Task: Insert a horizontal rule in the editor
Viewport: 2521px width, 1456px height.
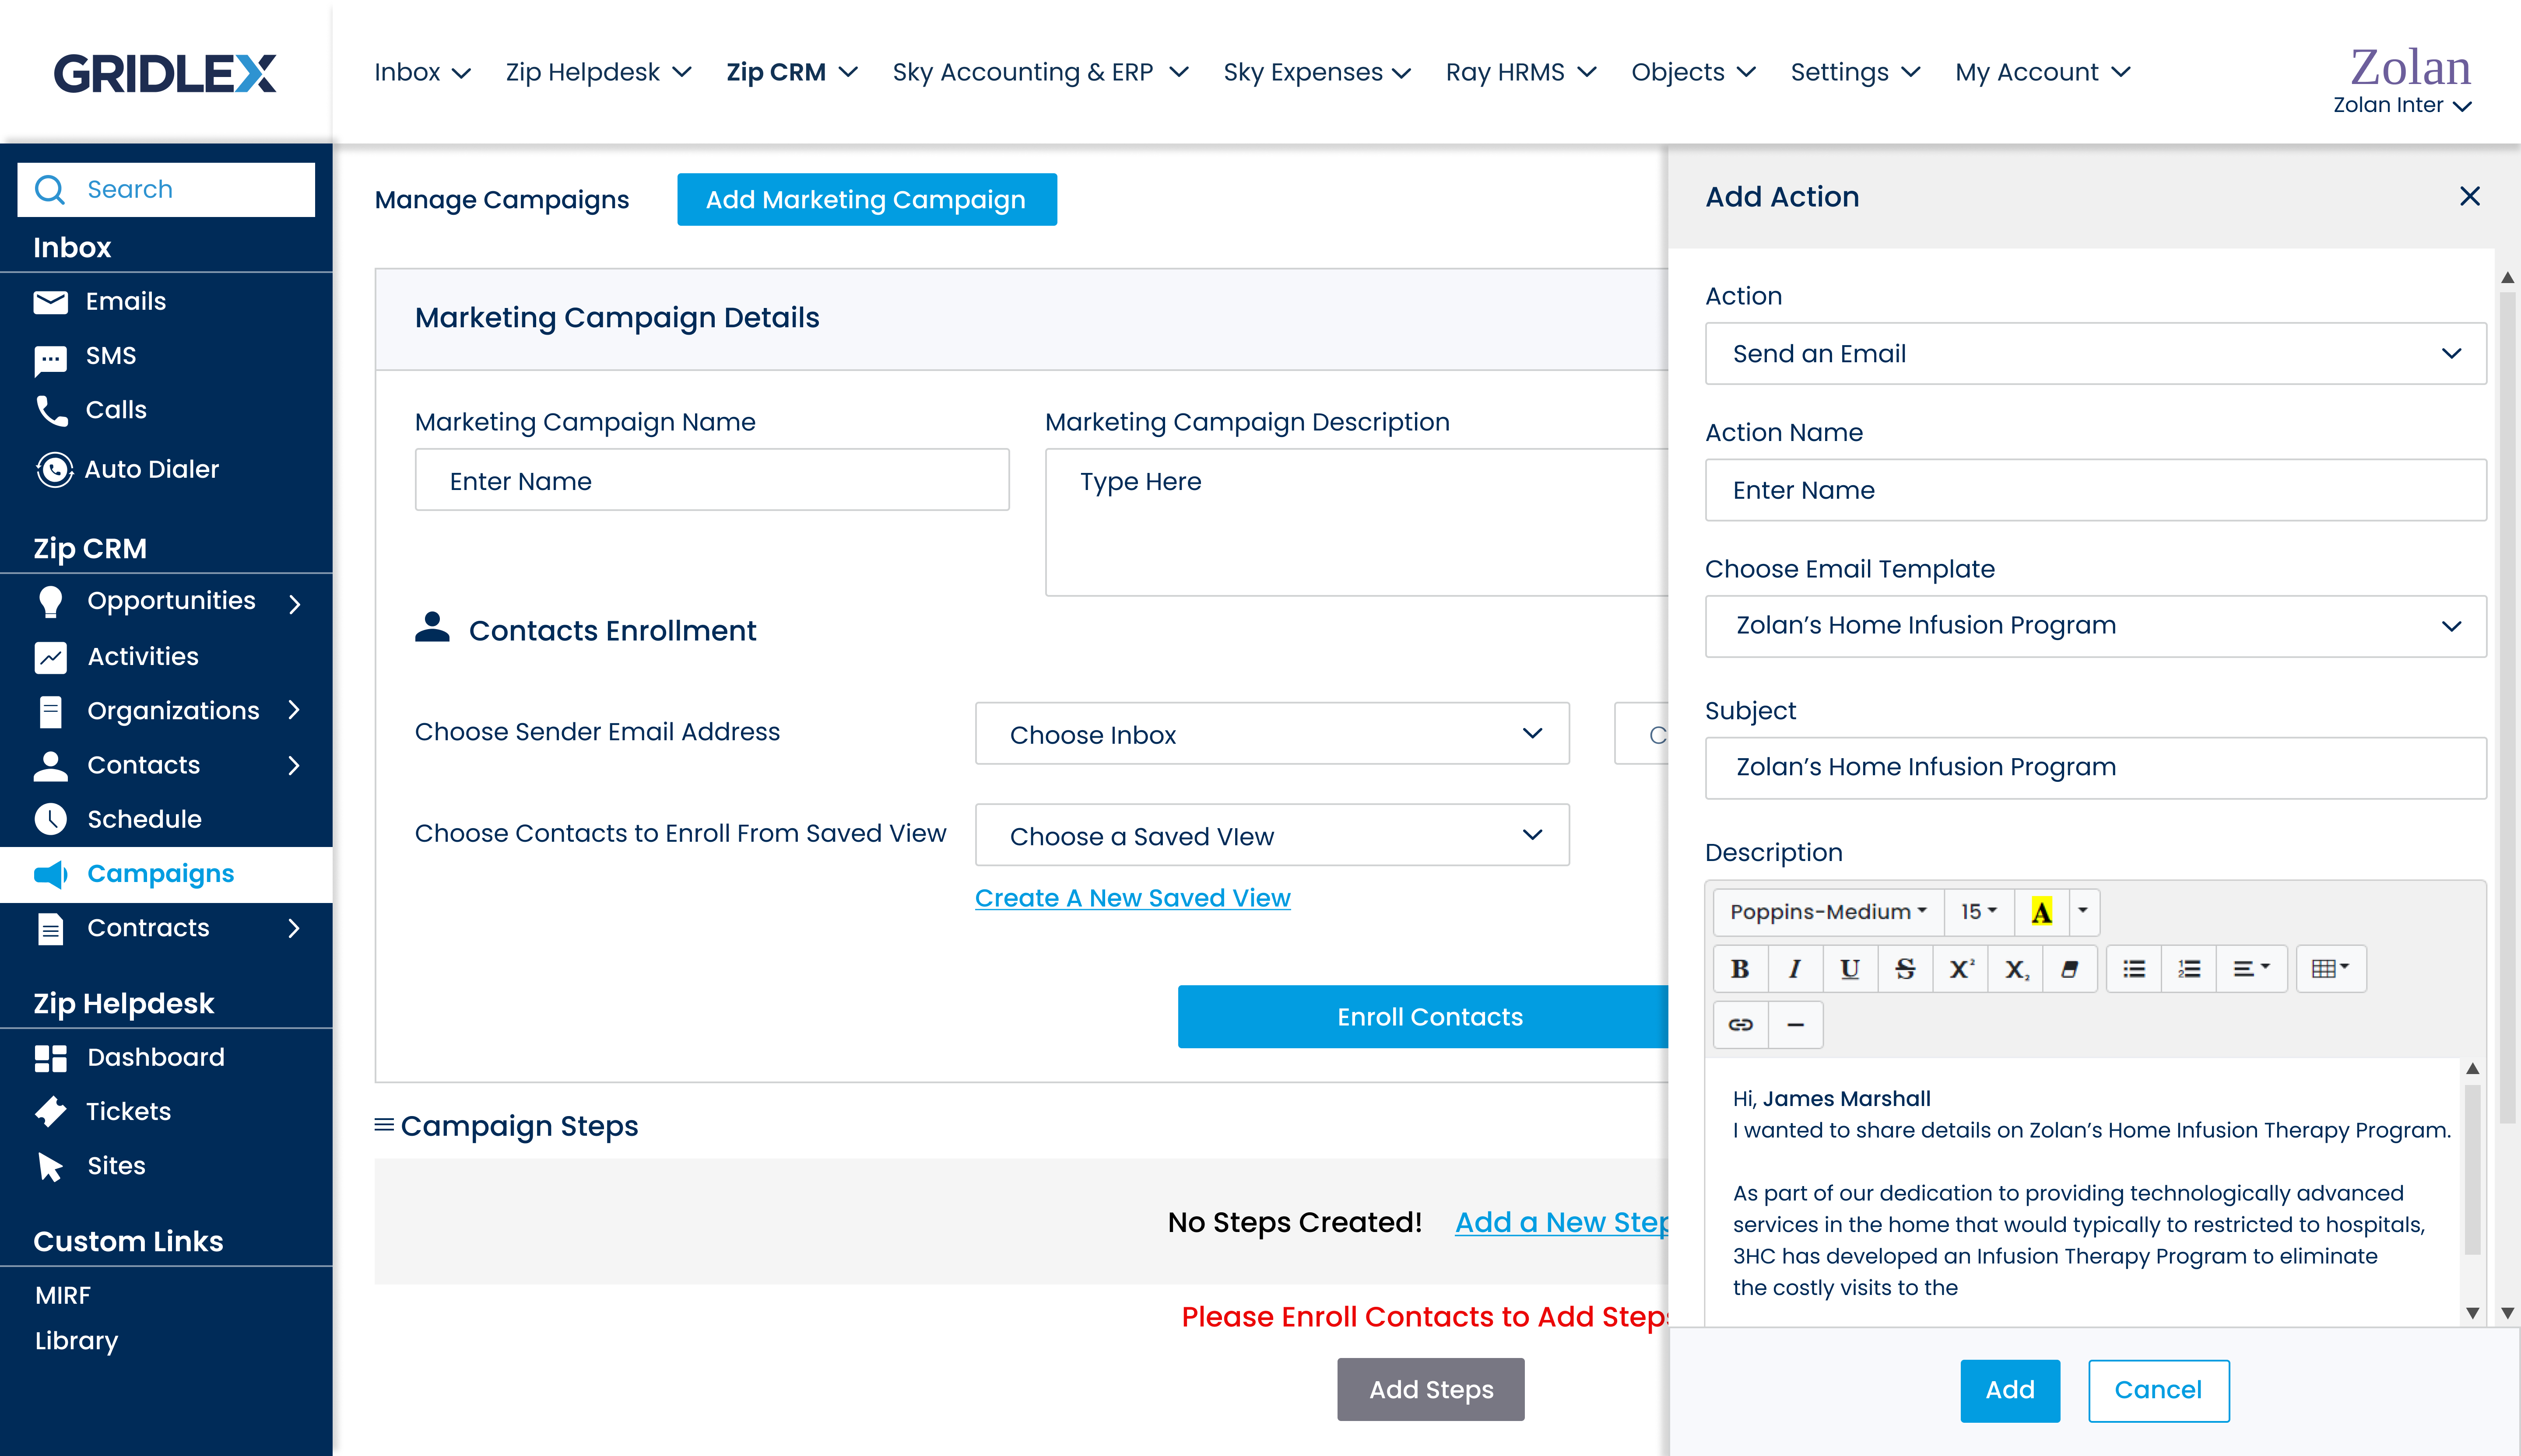Action: 1796,1025
